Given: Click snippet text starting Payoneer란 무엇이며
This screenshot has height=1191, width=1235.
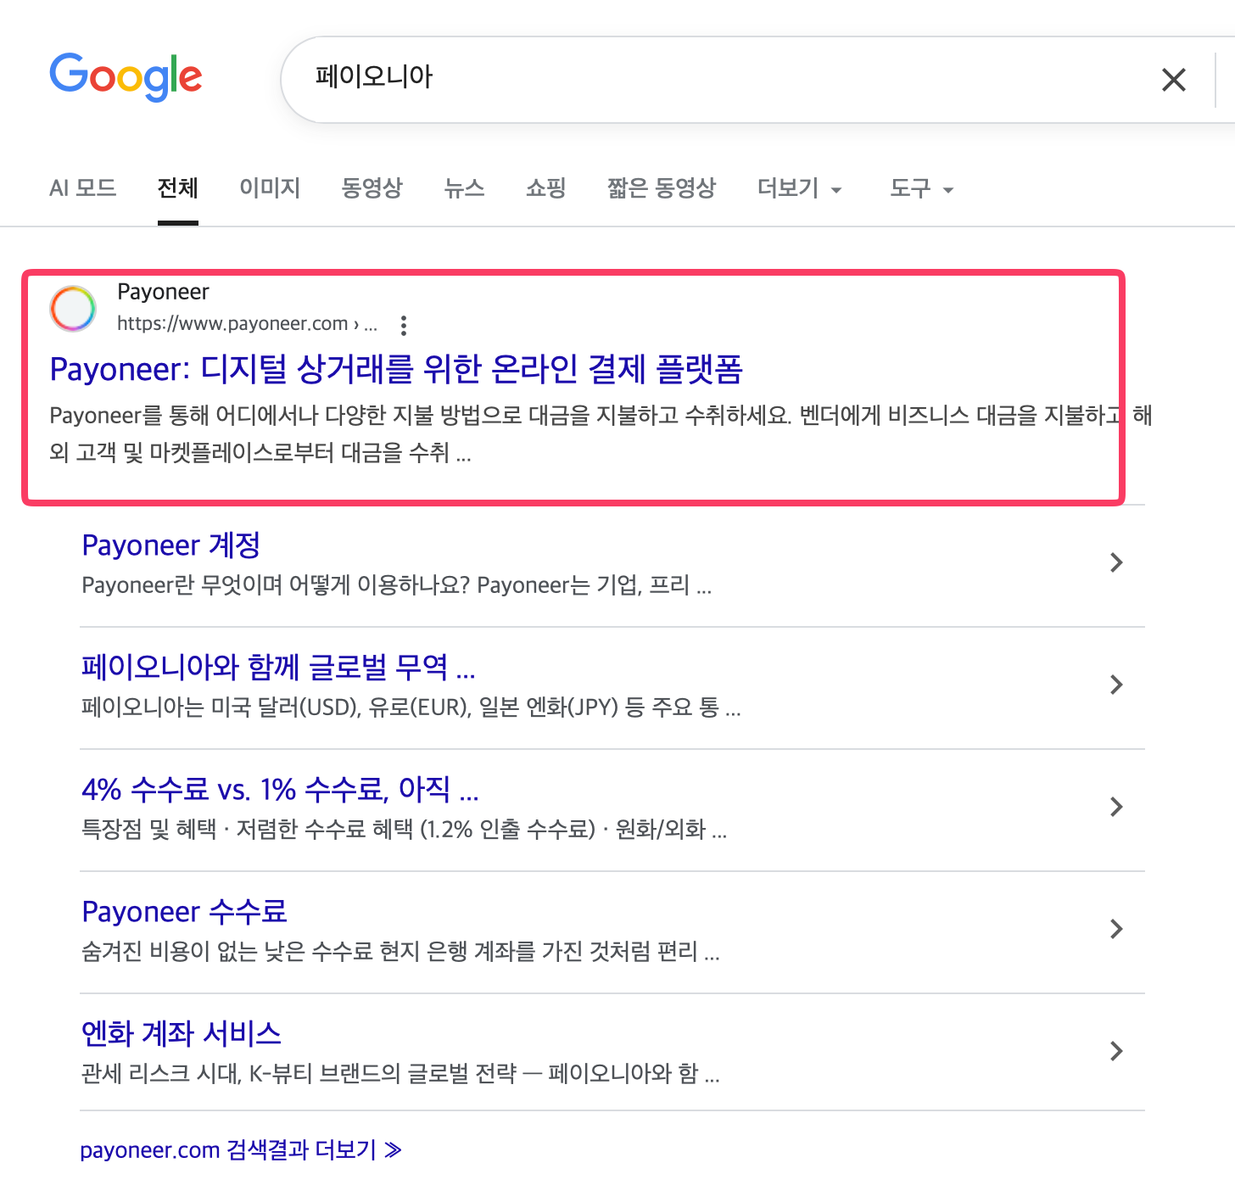Looking at the screenshot, I should point(396,585).
